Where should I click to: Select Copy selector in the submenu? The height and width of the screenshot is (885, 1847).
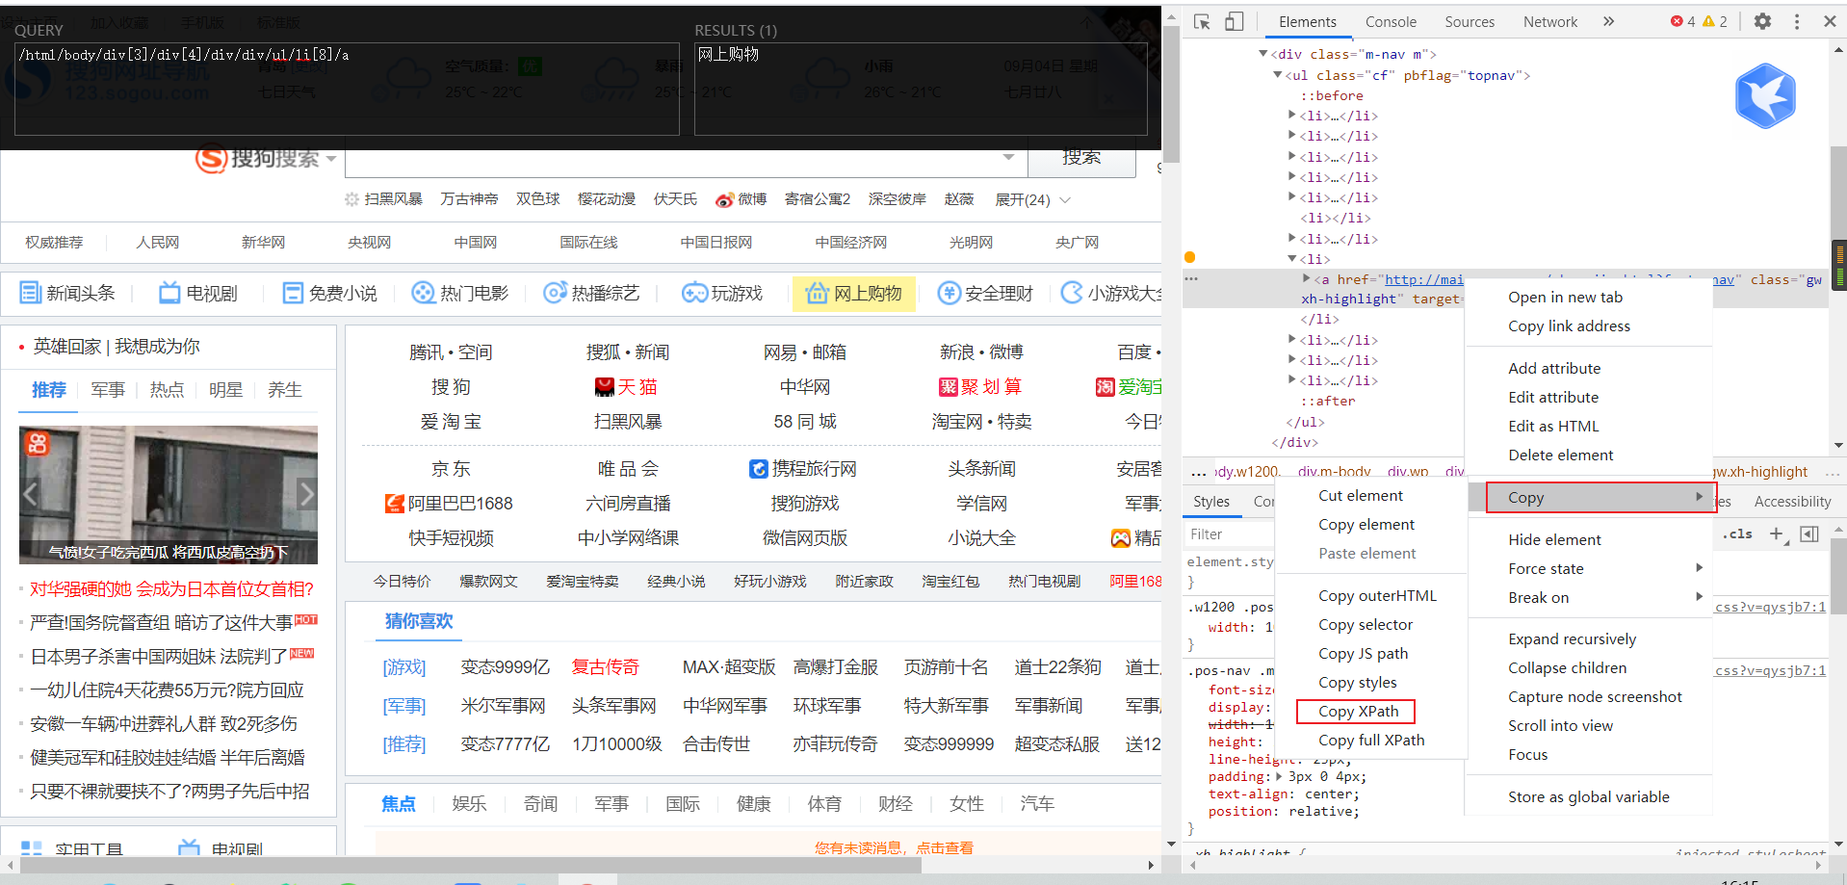tap(1365, 625)
